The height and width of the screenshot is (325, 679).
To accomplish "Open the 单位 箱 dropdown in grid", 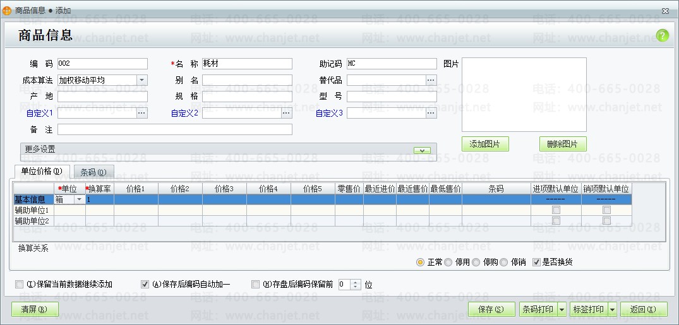I will pos(80,199).
